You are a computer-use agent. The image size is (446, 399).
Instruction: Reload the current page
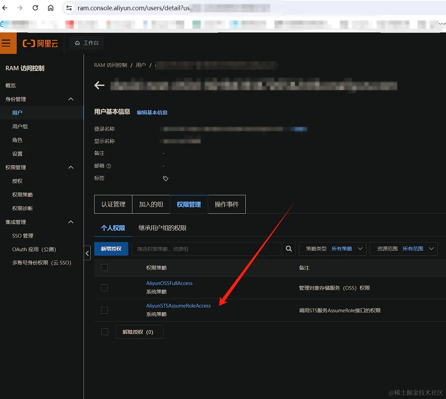(35, 8)
